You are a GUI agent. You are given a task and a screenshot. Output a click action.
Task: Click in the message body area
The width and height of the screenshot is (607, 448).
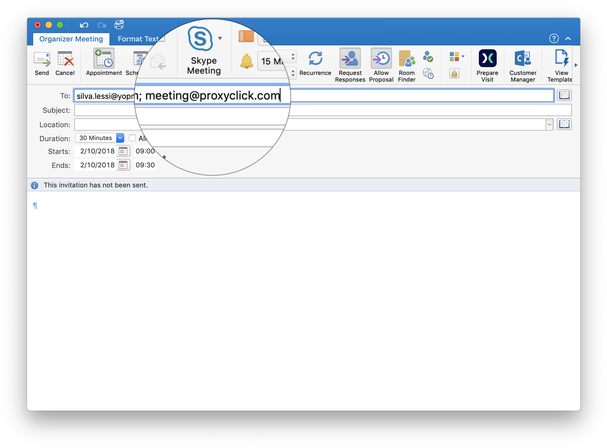304,301
